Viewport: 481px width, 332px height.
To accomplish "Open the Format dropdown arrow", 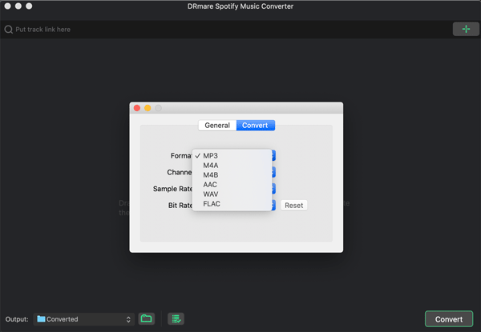I will coord(273,156).
